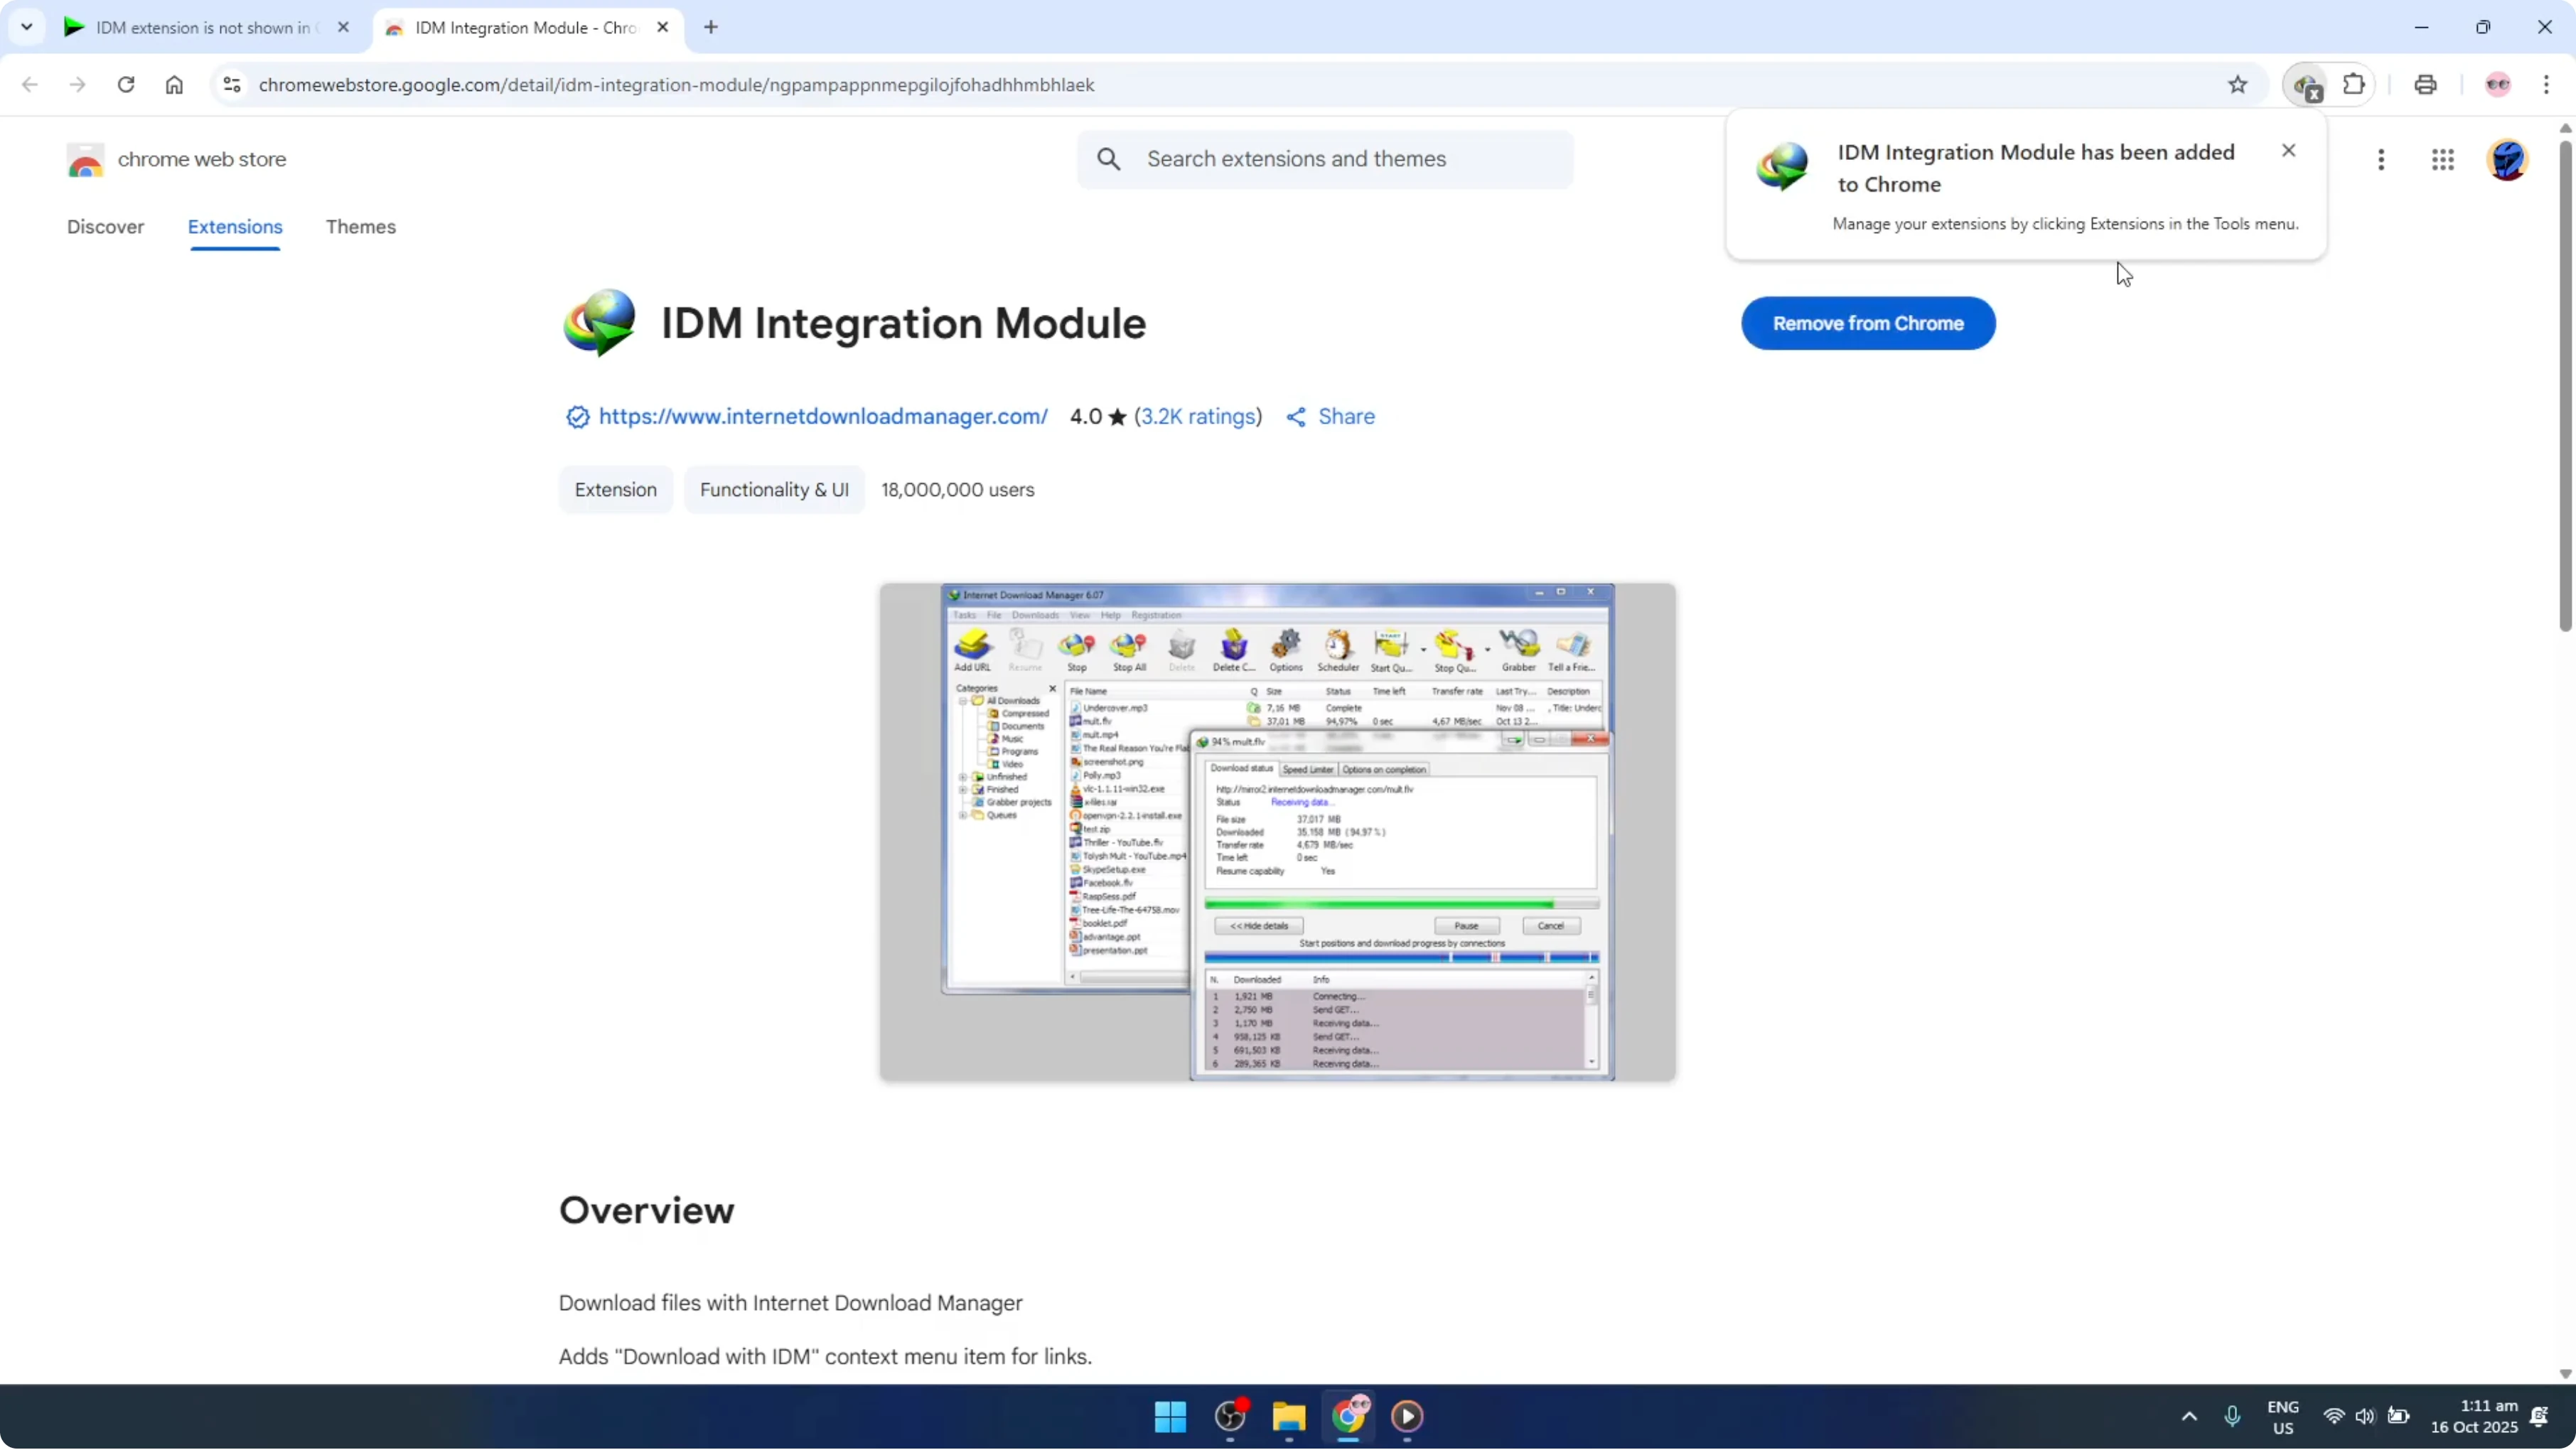
Task: Open File Explorer from the taskbar
Action: coord(1288,1417)
